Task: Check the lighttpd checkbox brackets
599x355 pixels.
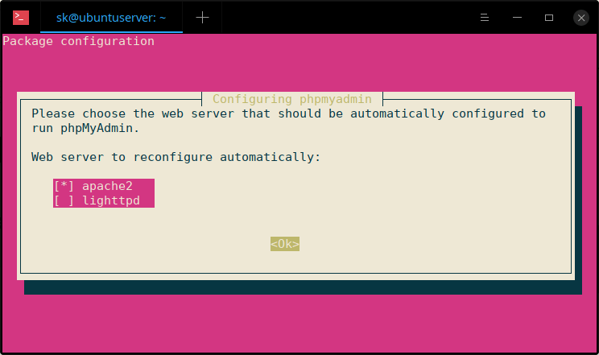Action: tap(64, 200)
